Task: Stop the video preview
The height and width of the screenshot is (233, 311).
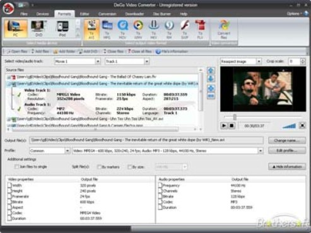Action: 232,125
